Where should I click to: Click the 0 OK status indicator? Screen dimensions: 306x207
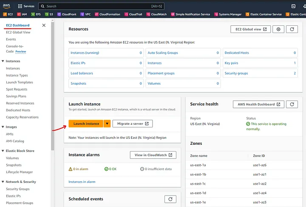(110, 169)
